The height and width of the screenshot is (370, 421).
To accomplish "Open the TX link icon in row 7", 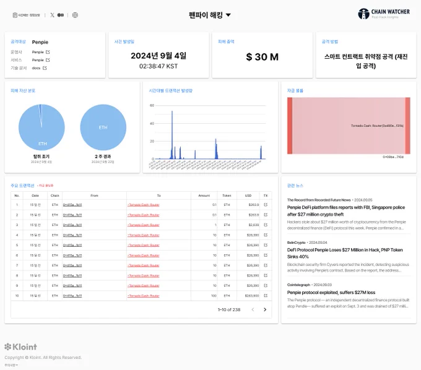I will (266, 265).
